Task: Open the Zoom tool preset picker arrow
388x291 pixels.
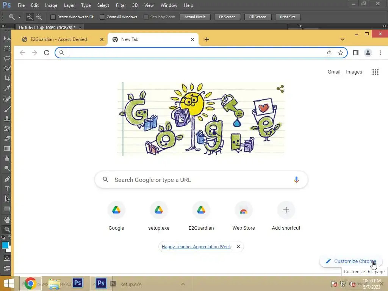Action: coord(19,17)
